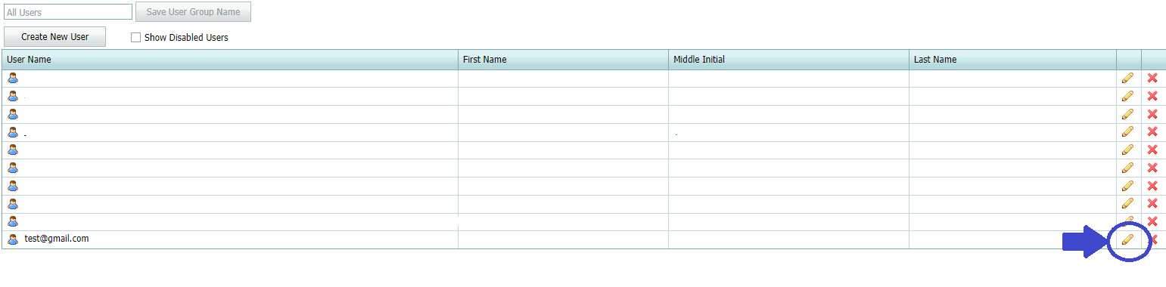Screen dimensions: 1166x287
Task: Click the Create New User button
Action: coord(54,36)
